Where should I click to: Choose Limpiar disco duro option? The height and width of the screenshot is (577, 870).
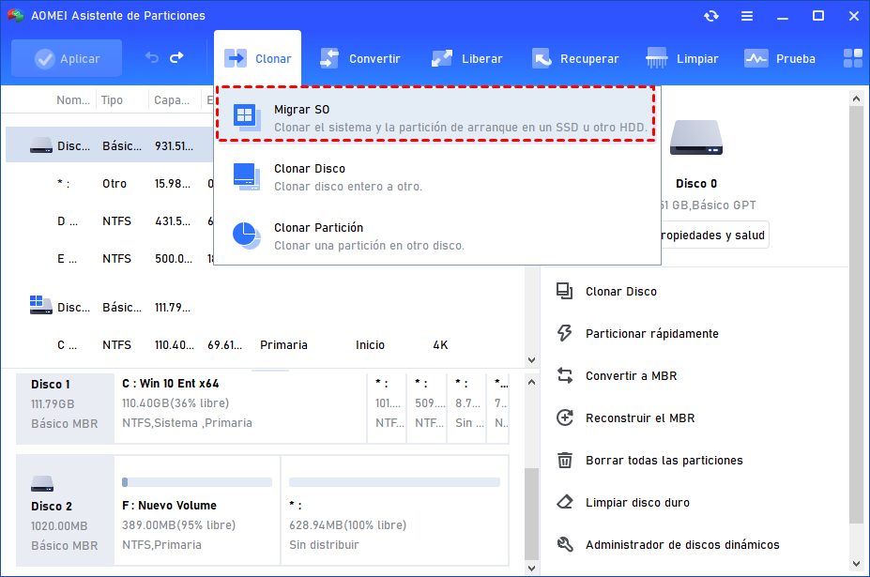[637, 502]
